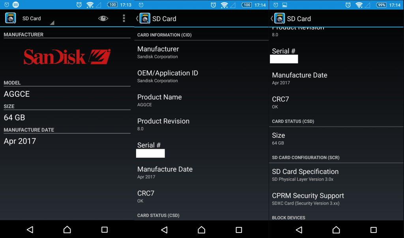Tap the SD Card title on the Configuration screen
The height and width of the screenshot is (238, 404).
pos(299,19)
